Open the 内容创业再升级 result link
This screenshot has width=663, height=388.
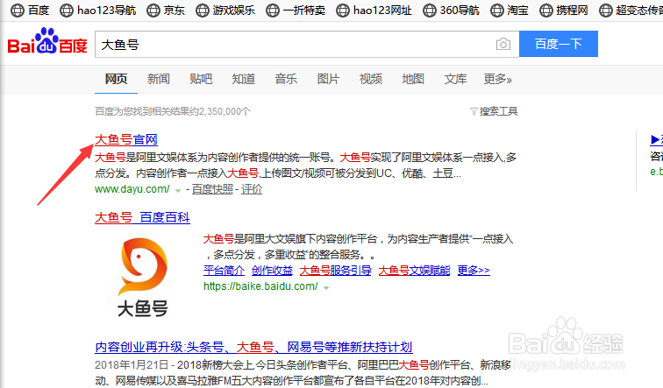click(x=253, y=347)
